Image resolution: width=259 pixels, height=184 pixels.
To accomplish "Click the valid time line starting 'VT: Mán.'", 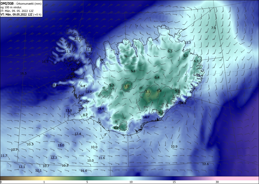I will click(16, 15).
